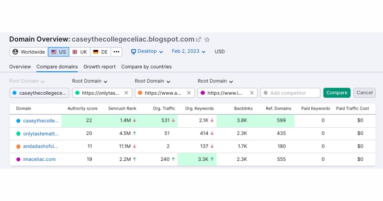Screen dimensions: 383x201
Task: Click the 531 organic traffic value
Action: (165, 120)
